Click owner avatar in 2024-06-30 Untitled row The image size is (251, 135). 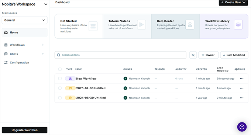point(125,98)
